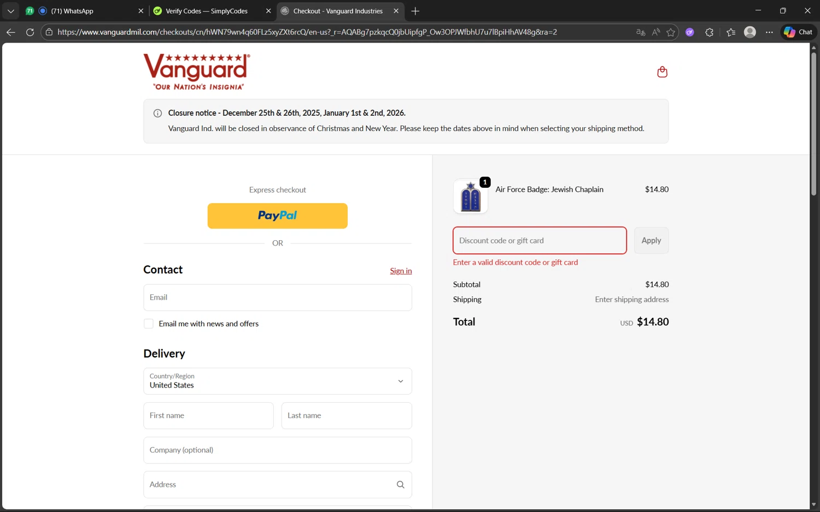Viewport: 820px width, 512px height.
Task: Reload the page with the refresh icon
Action: click(30, 32)
